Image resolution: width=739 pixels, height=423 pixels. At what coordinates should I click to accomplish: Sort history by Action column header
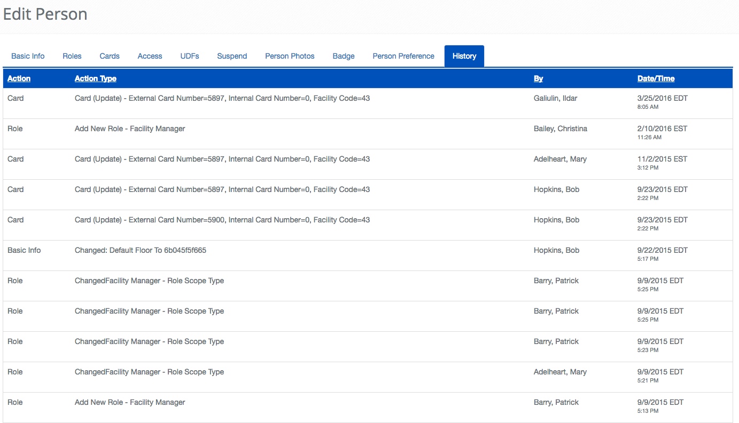tap(19, 78)
